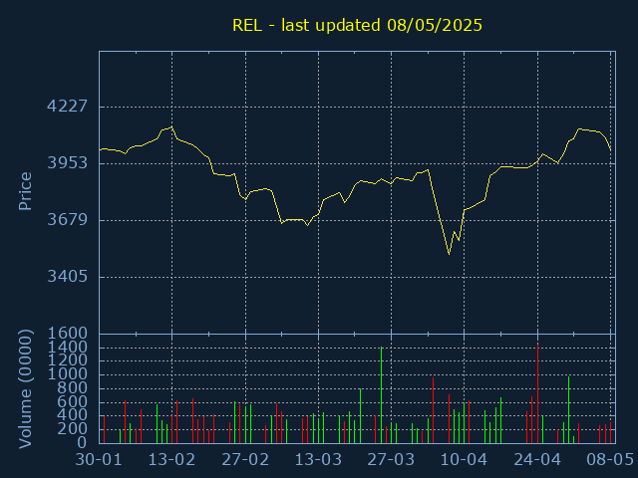Click the tallest red volume bar at 24-04
This screenshot has height=478, width=638.
click(x=538, y=393)
